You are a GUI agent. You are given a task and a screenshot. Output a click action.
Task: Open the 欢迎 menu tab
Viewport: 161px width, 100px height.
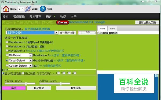click(x=5, y=17)
